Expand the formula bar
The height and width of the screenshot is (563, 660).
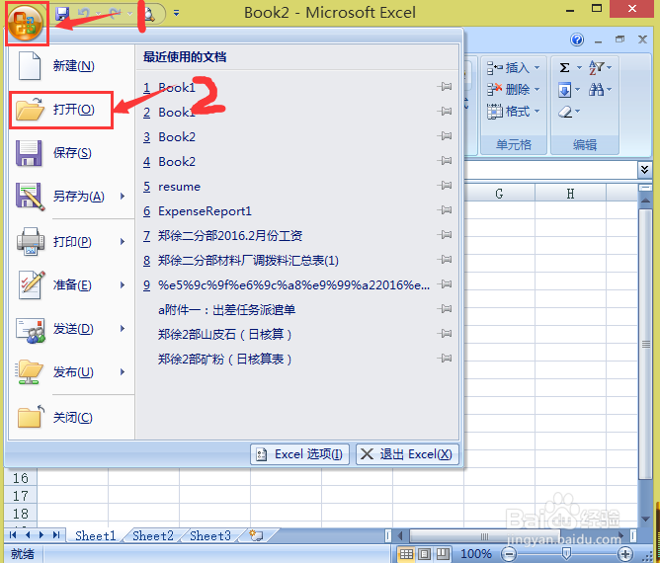point(644,169)
